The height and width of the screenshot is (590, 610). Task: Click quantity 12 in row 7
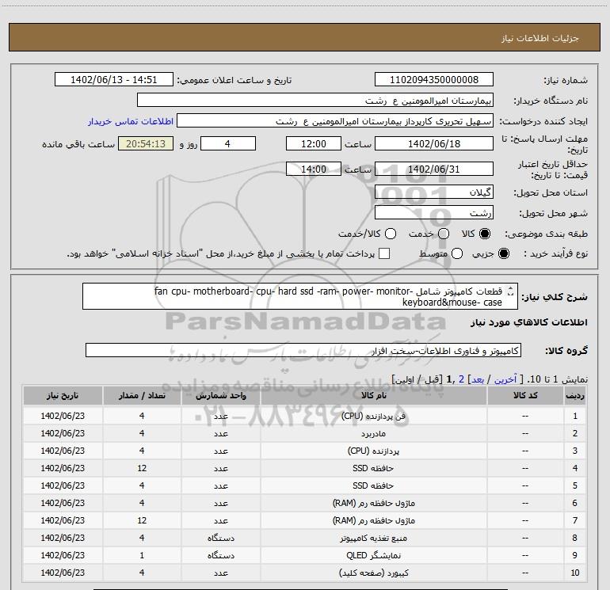(142, 520)
